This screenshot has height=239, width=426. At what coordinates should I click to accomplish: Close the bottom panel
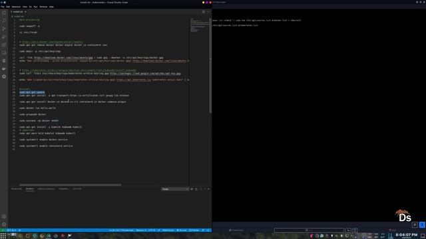tap(208, 189)
